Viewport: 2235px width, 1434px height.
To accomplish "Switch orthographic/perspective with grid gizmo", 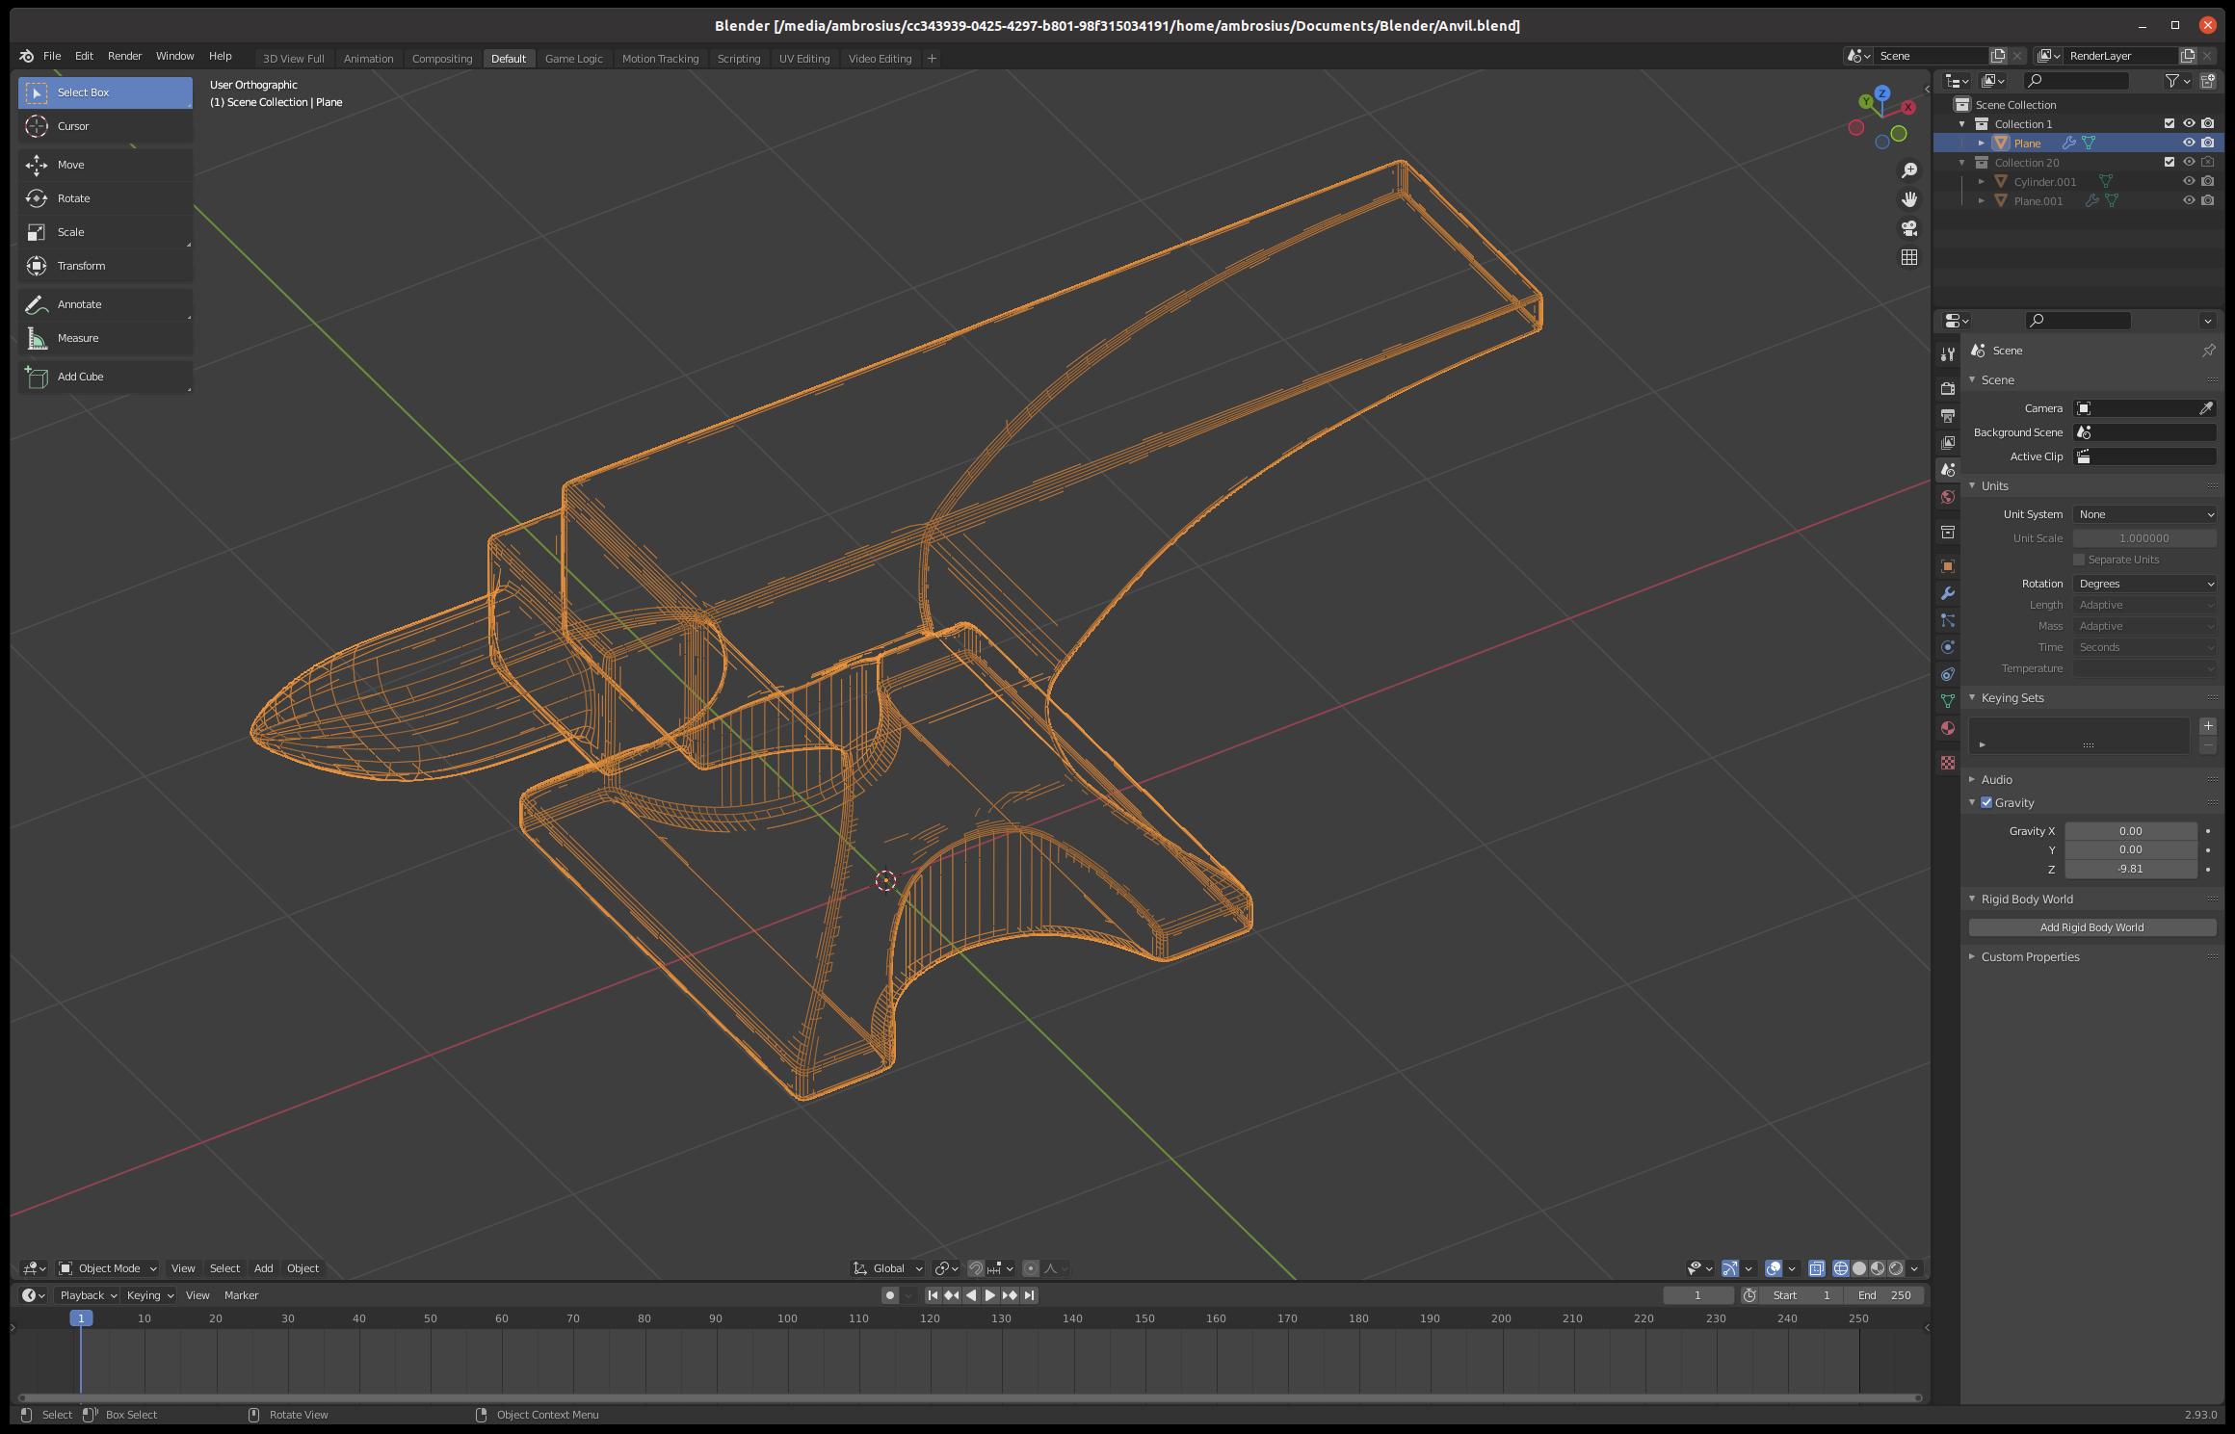I will pyautogui.click(x=1908, y=257).
